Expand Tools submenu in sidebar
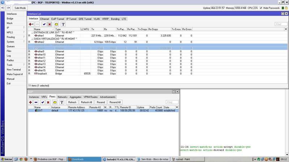 (16, 65)
